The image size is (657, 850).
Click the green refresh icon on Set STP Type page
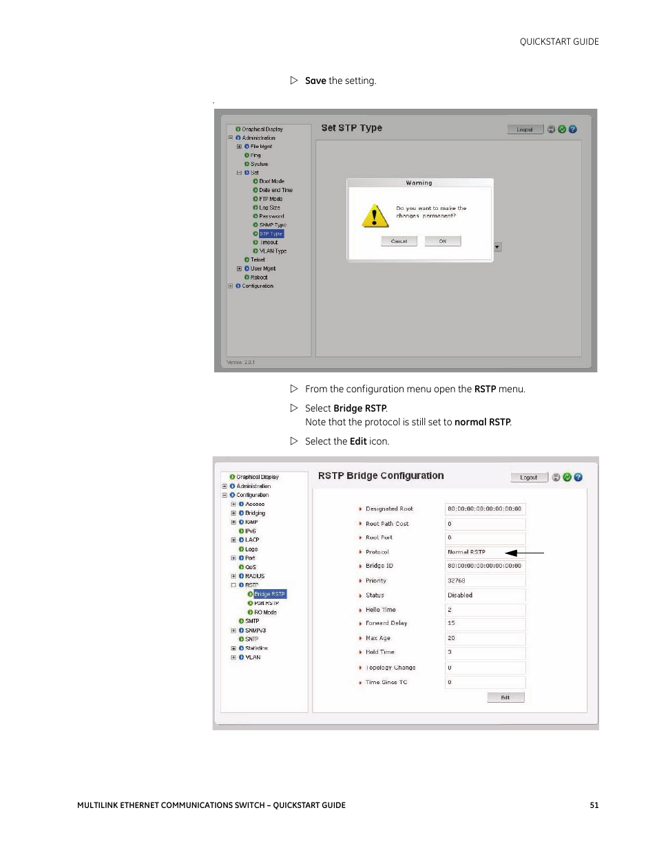click(x=562, y=129)
